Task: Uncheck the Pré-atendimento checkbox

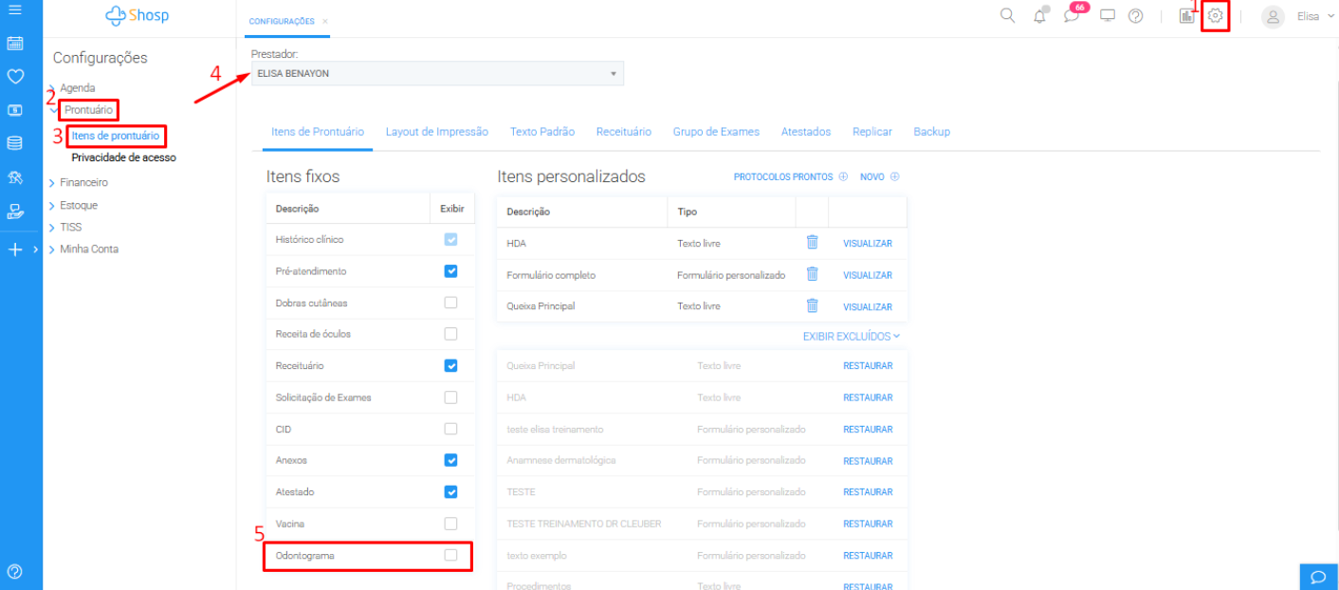Action: click(x=450, y=271)
